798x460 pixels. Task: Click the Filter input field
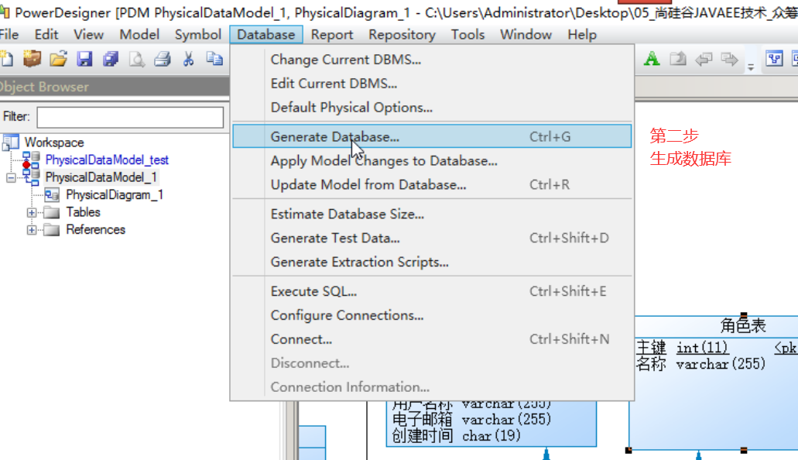point(130,117)
